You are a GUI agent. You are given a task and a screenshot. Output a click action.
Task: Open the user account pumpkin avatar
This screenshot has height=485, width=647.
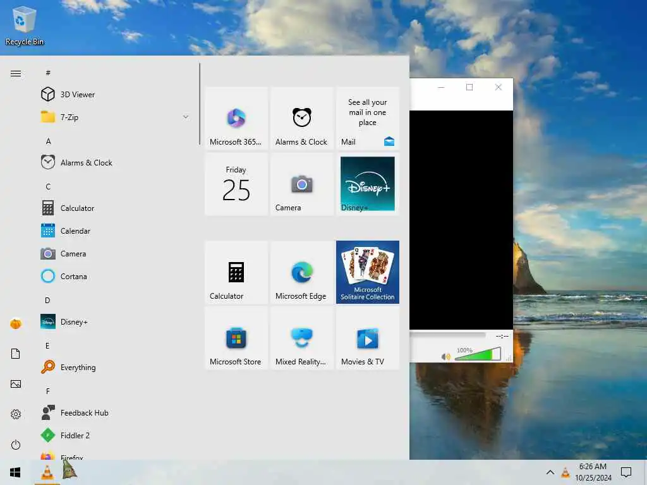[16, 324]
